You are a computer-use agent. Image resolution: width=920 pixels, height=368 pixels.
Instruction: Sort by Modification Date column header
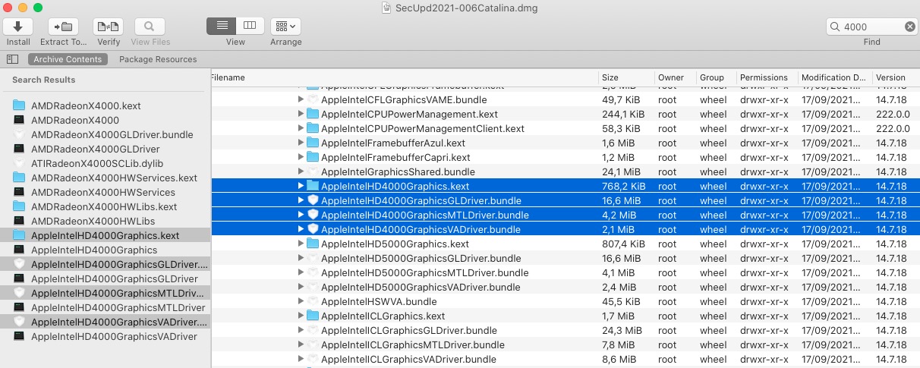[833, 77]
